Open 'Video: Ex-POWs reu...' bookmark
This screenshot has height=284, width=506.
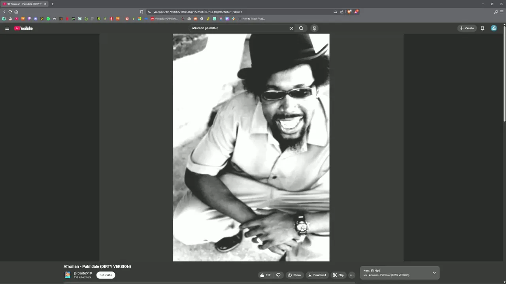point(164,19)
